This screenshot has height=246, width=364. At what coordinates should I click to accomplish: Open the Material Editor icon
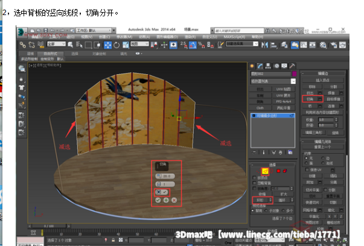pyautogui.click(x=323, y=45)
